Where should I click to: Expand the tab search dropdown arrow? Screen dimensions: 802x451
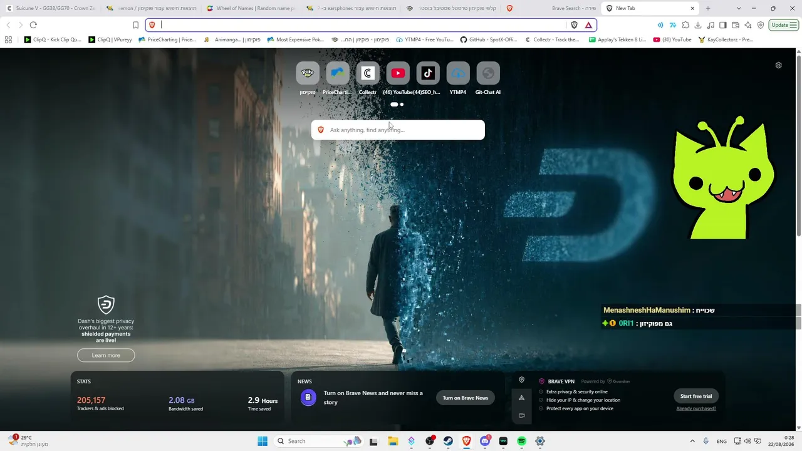[739, 8]
